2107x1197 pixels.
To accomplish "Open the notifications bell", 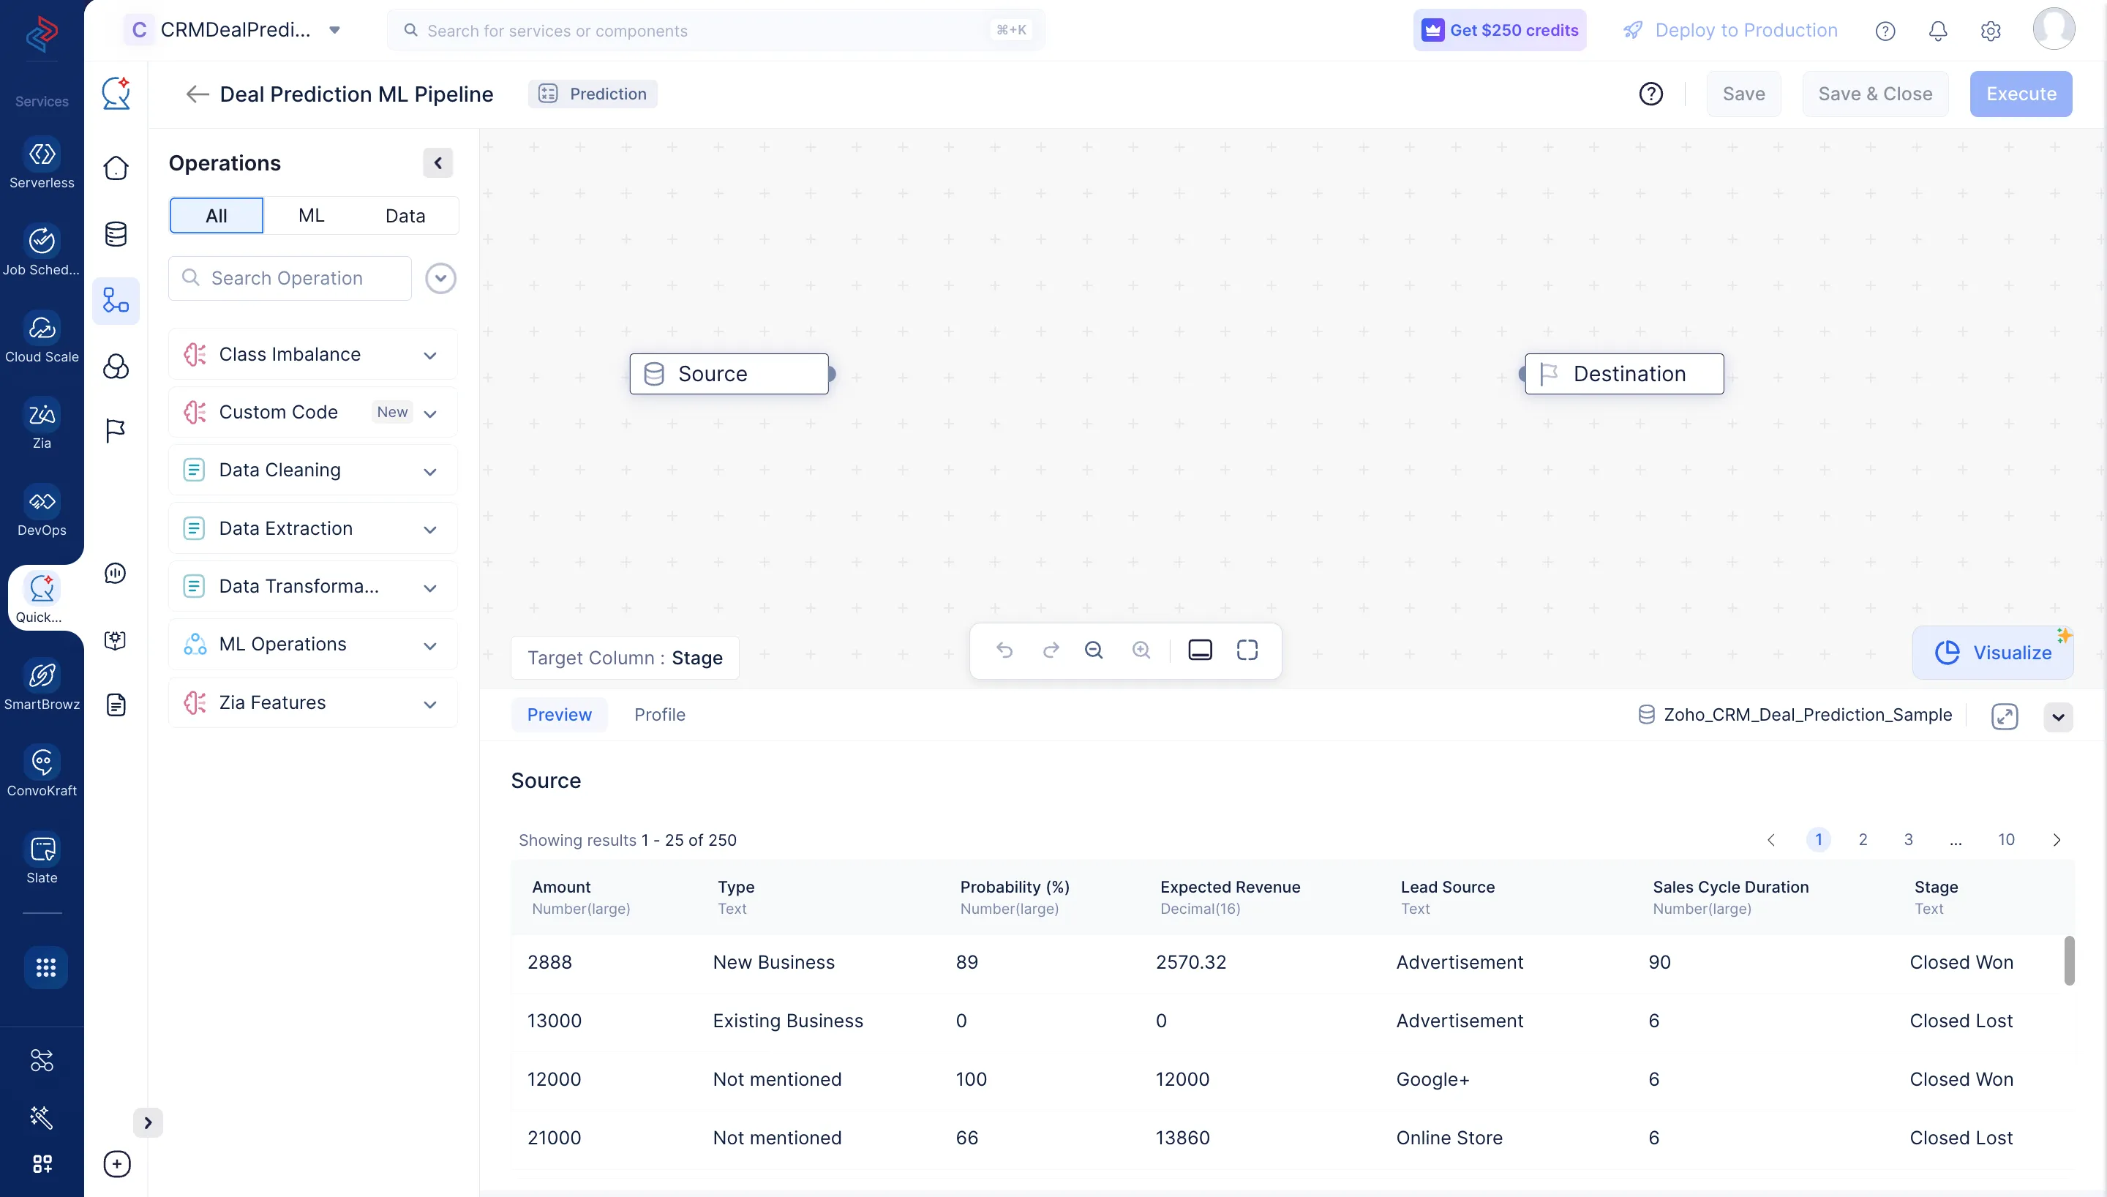I will click(1938, 31).
